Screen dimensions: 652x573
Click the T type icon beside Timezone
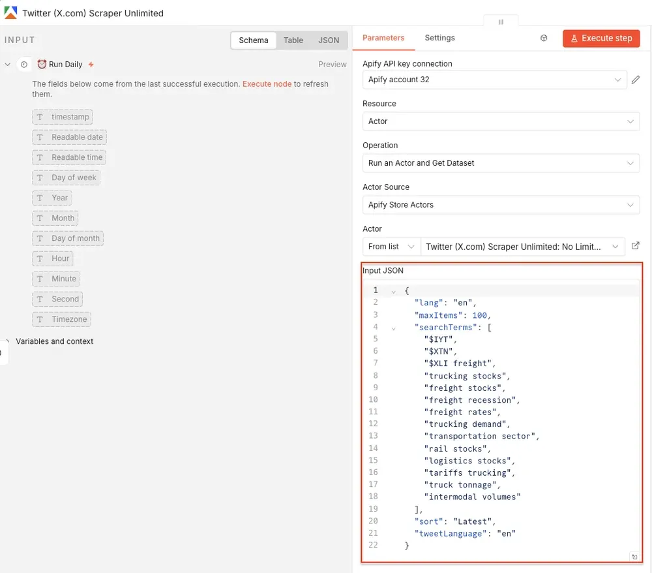[40, 319]
